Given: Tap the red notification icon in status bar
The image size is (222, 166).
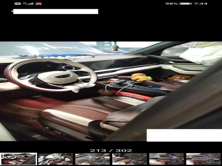Looking at the screenshot, I should click(39, 4).
